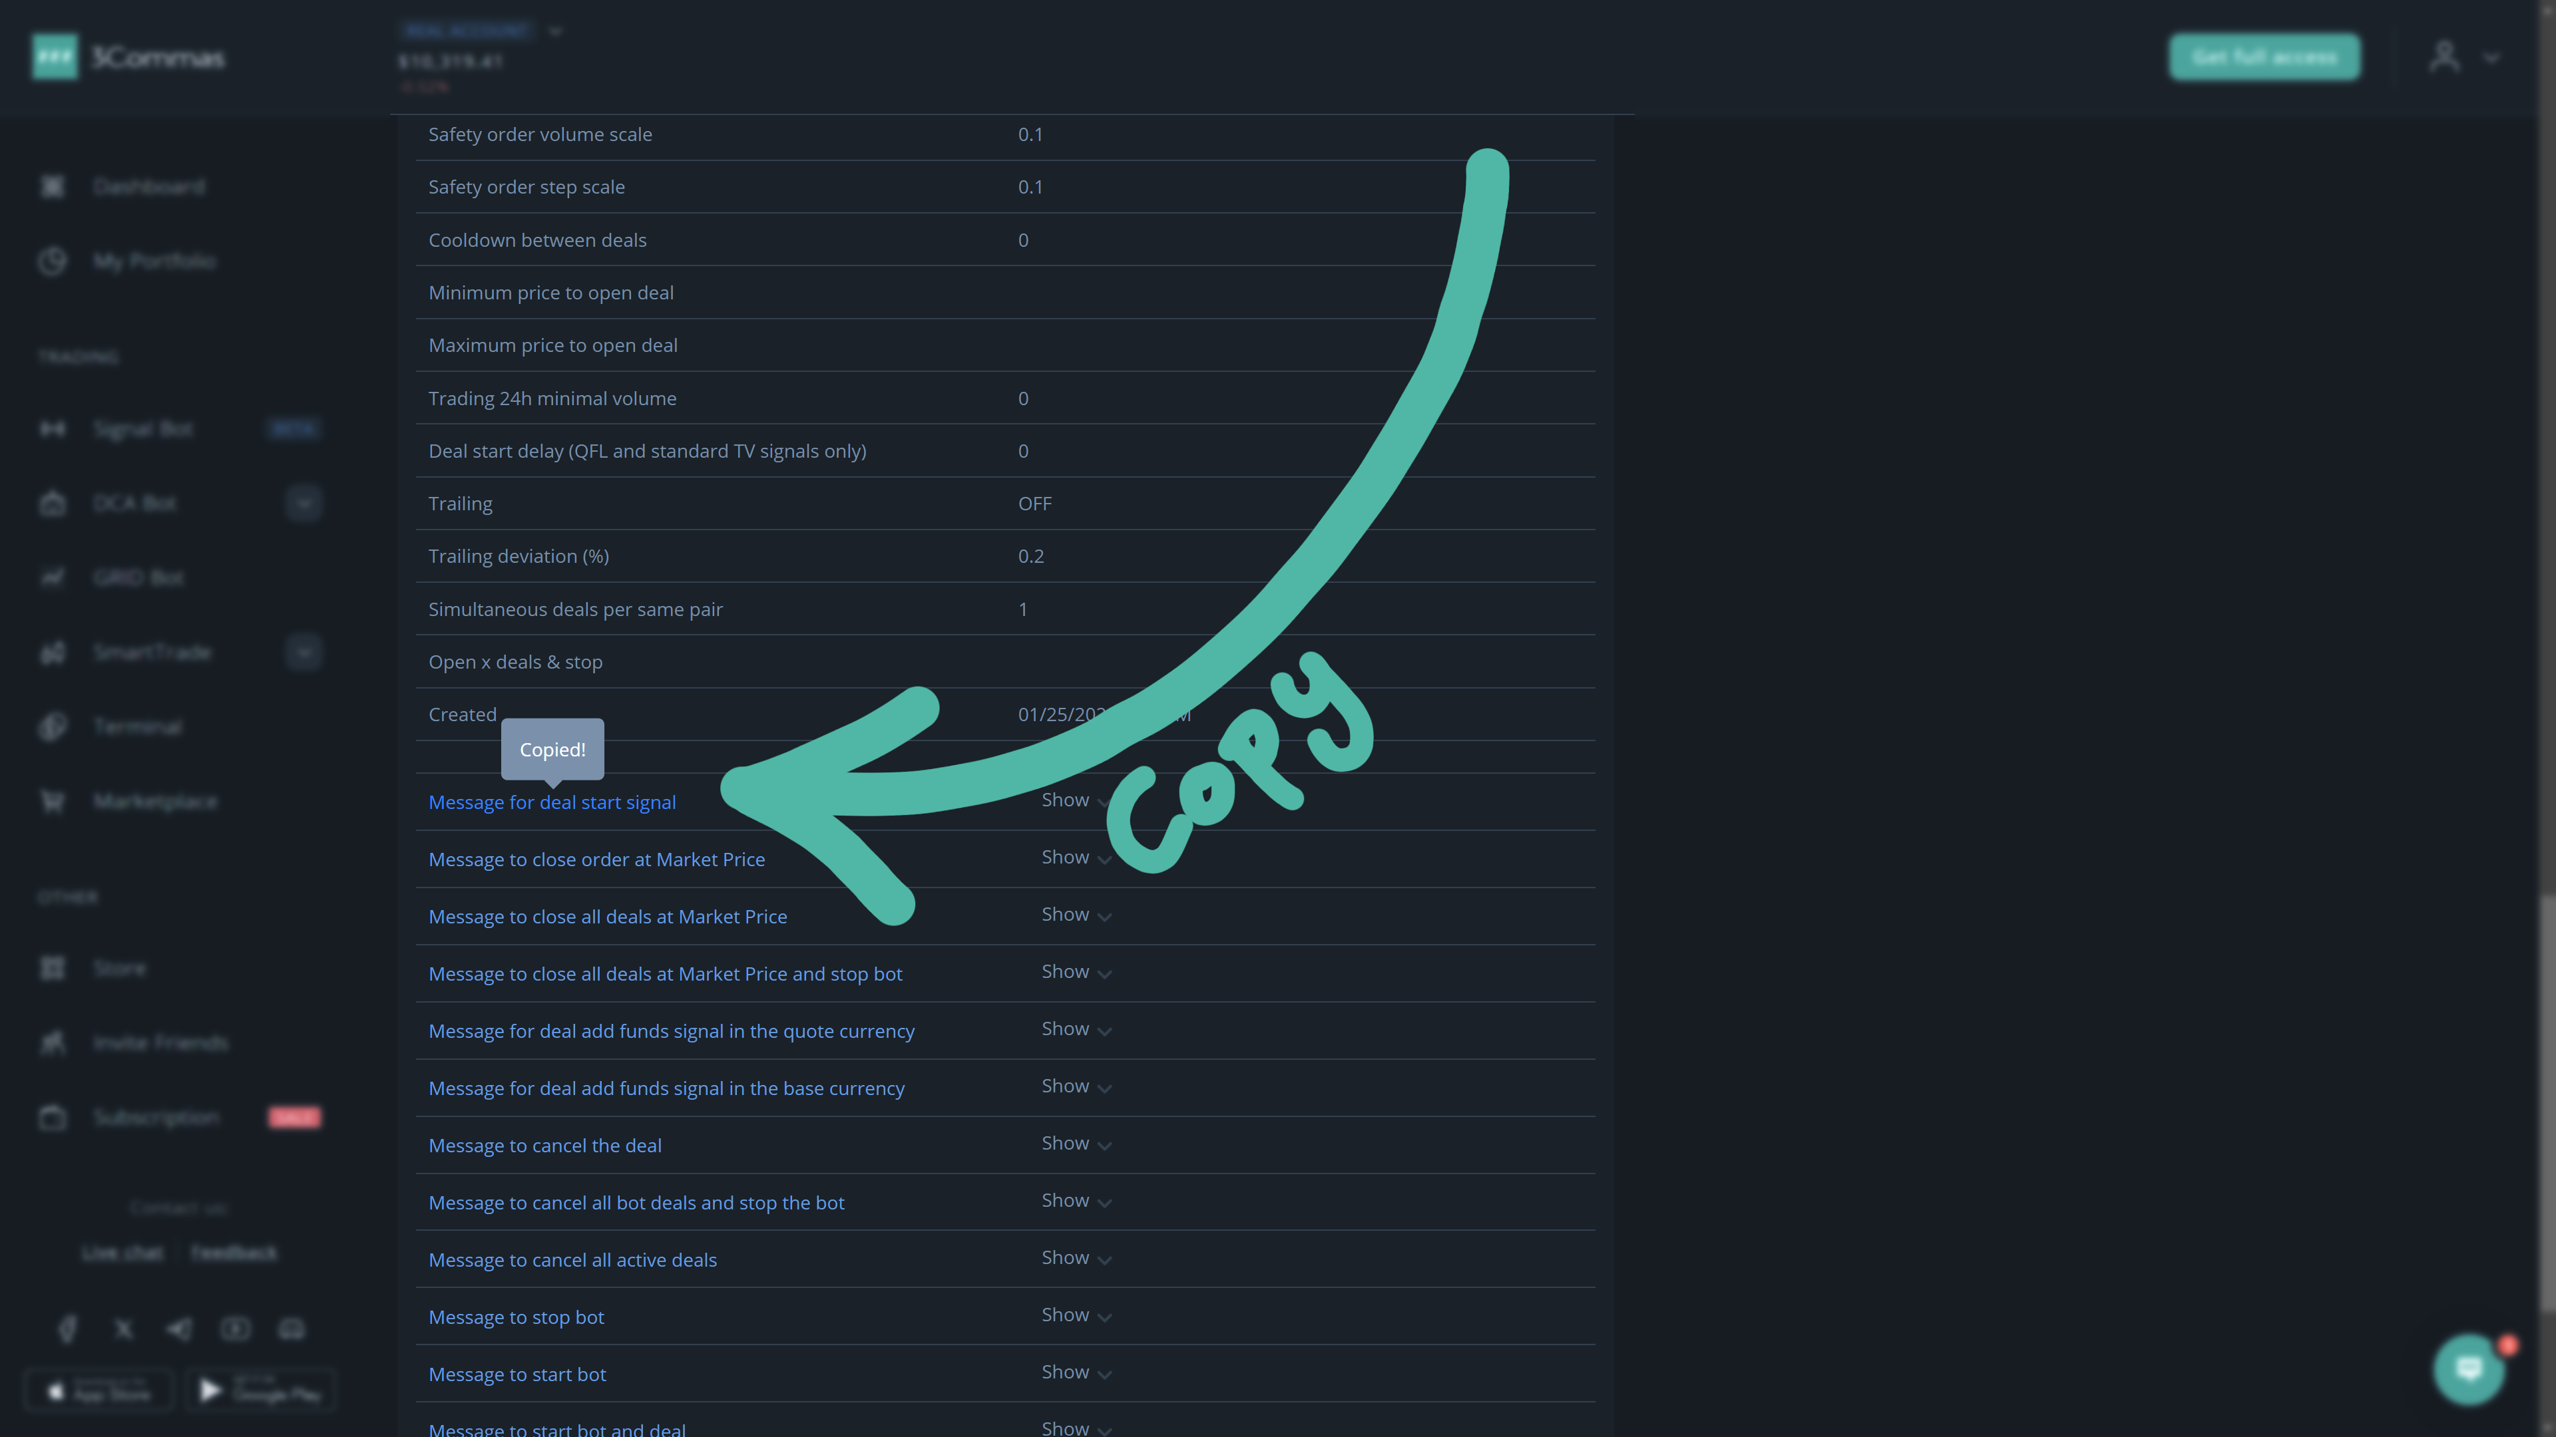Click the Telegram social icon
Screen dimensions: 2556x1437
coord(180,1329)
